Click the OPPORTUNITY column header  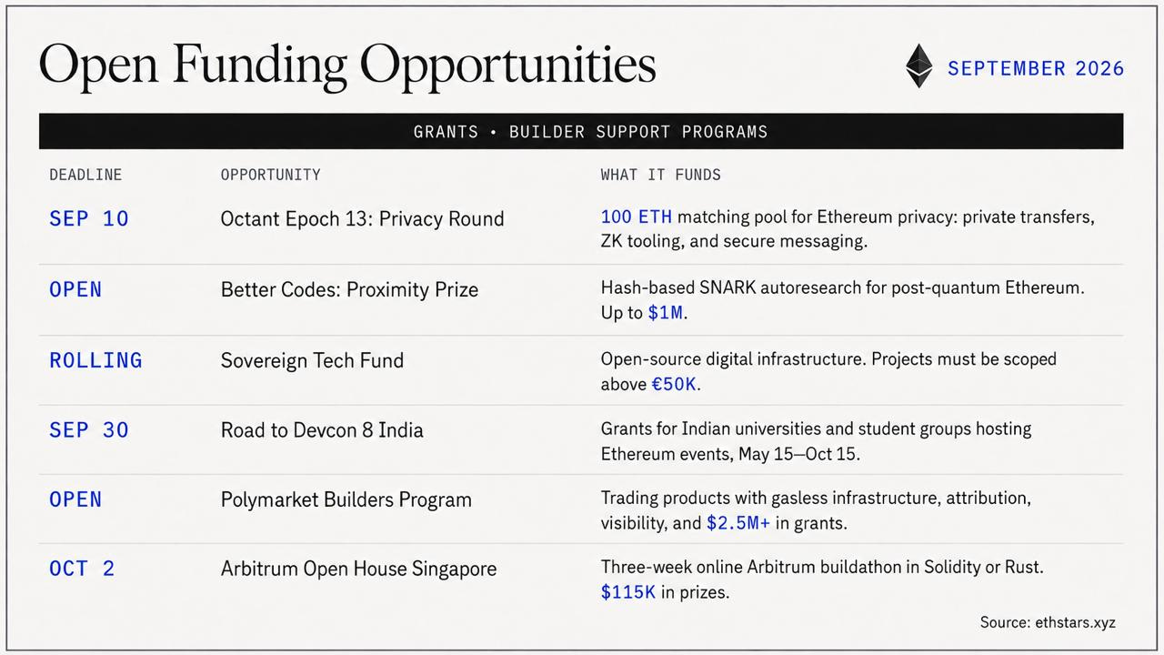[271, 175]
